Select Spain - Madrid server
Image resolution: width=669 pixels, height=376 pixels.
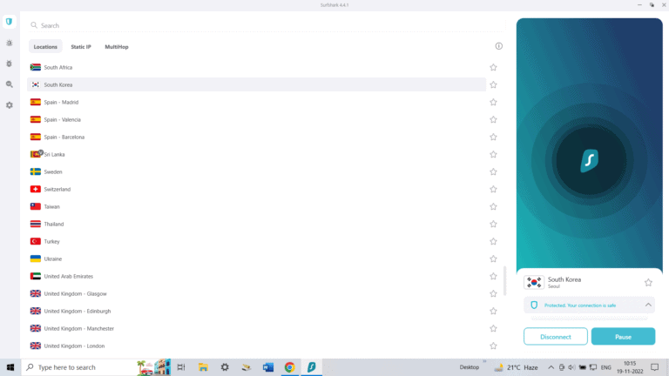pyautogui.click(x=256, y=103)
